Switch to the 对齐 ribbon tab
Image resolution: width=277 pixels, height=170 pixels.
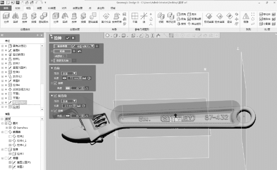(64, 8)
